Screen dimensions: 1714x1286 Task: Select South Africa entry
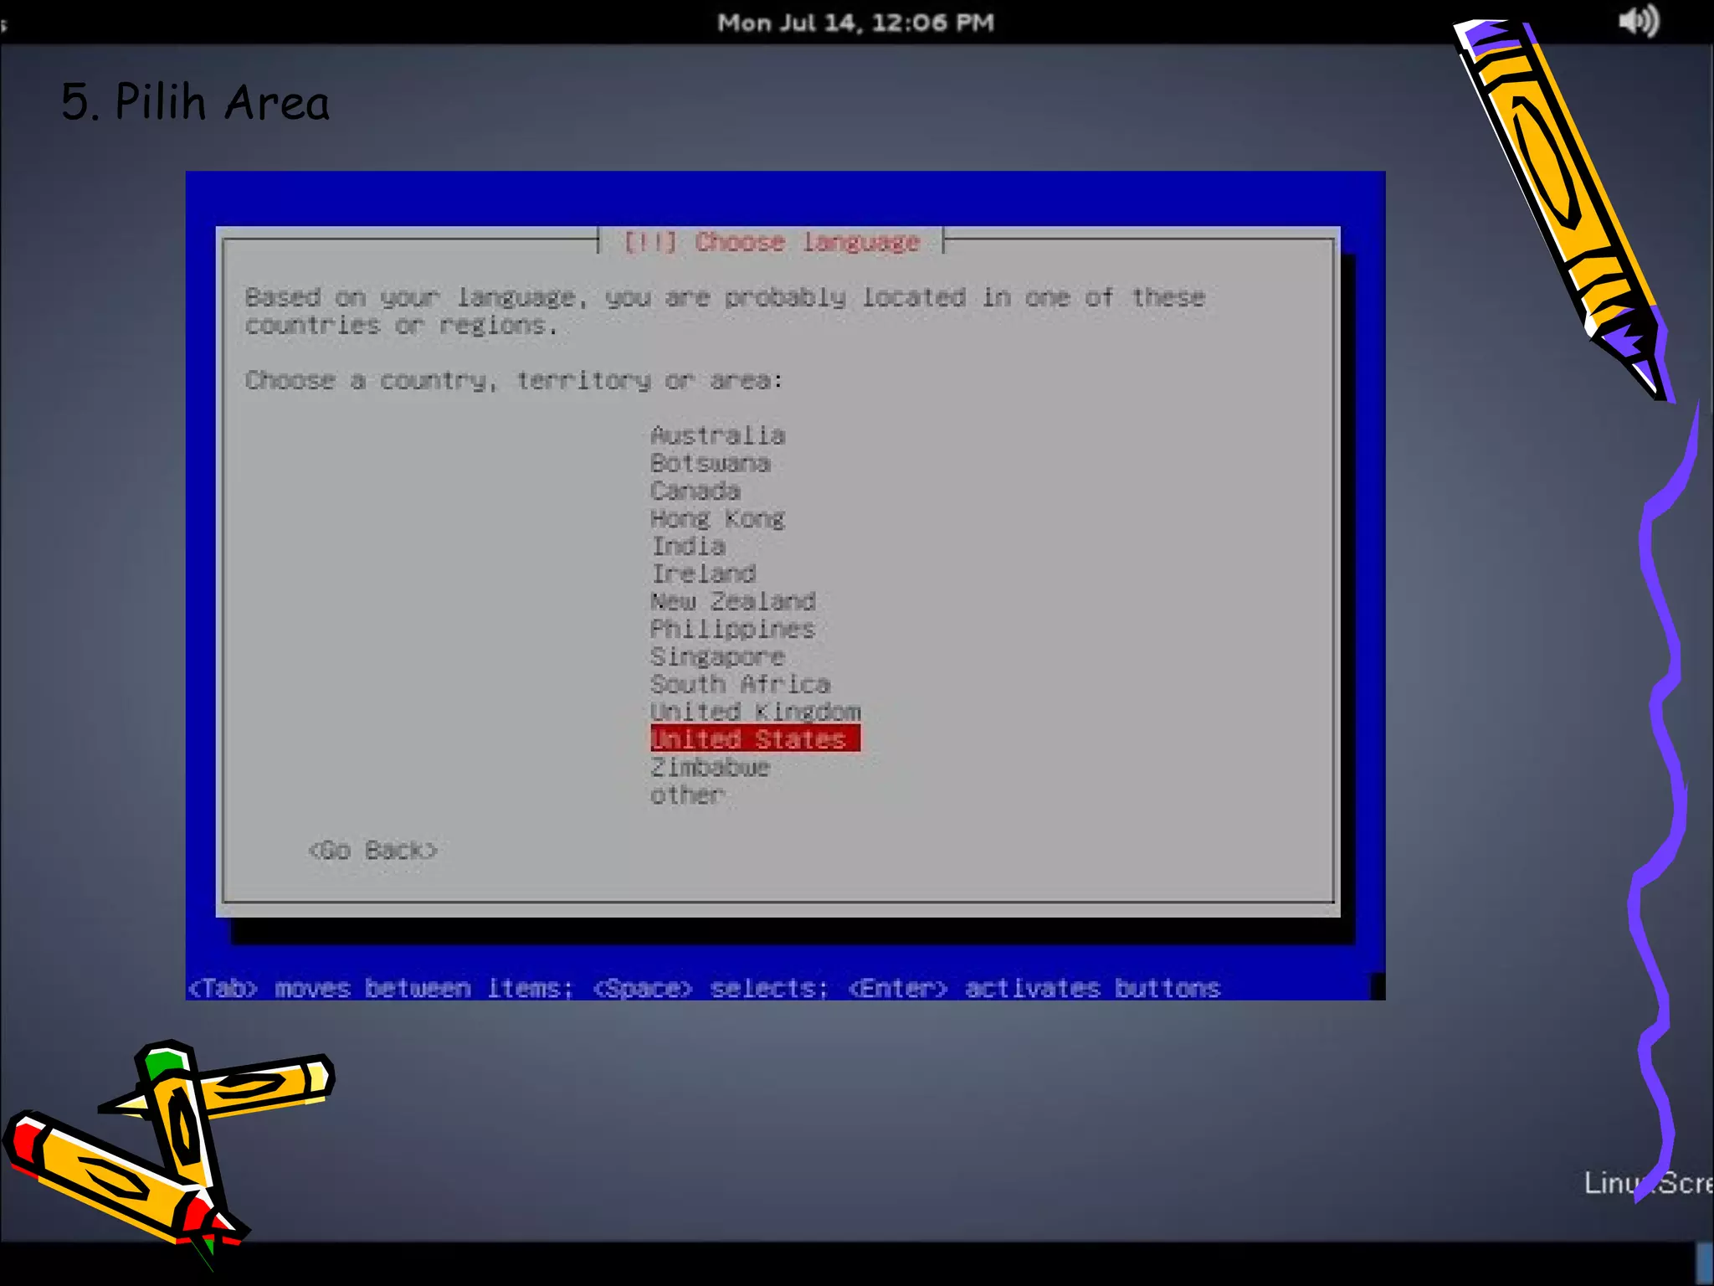coord(740,684)
